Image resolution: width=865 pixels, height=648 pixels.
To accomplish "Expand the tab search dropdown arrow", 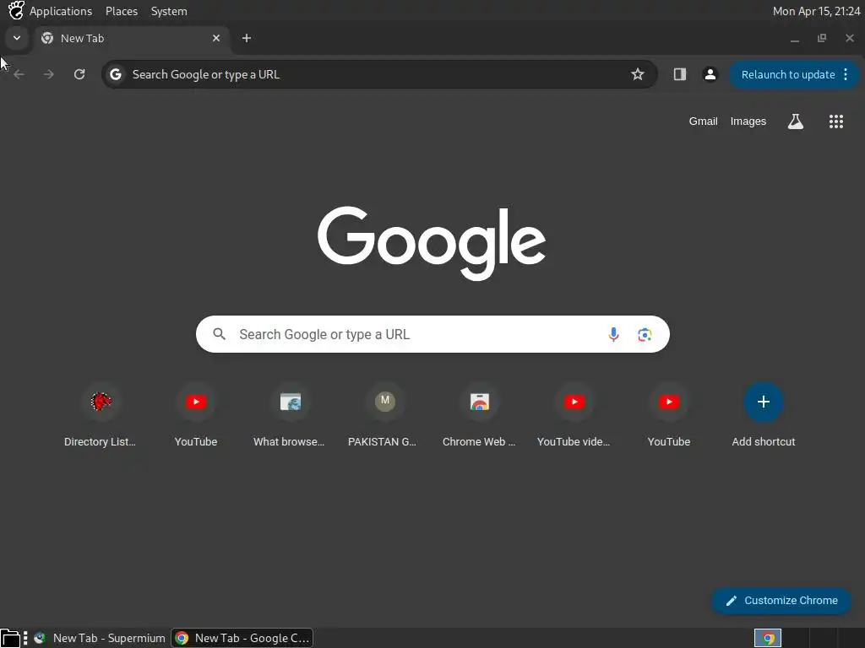I will [x=17, y=38].
